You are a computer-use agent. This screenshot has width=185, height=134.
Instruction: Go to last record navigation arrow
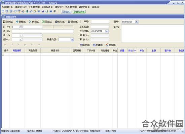coord(25,45)
